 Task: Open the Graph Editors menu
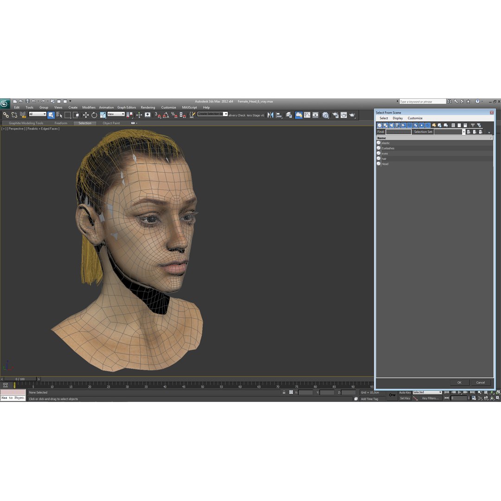pyautogui.click(x=127, y=107)
